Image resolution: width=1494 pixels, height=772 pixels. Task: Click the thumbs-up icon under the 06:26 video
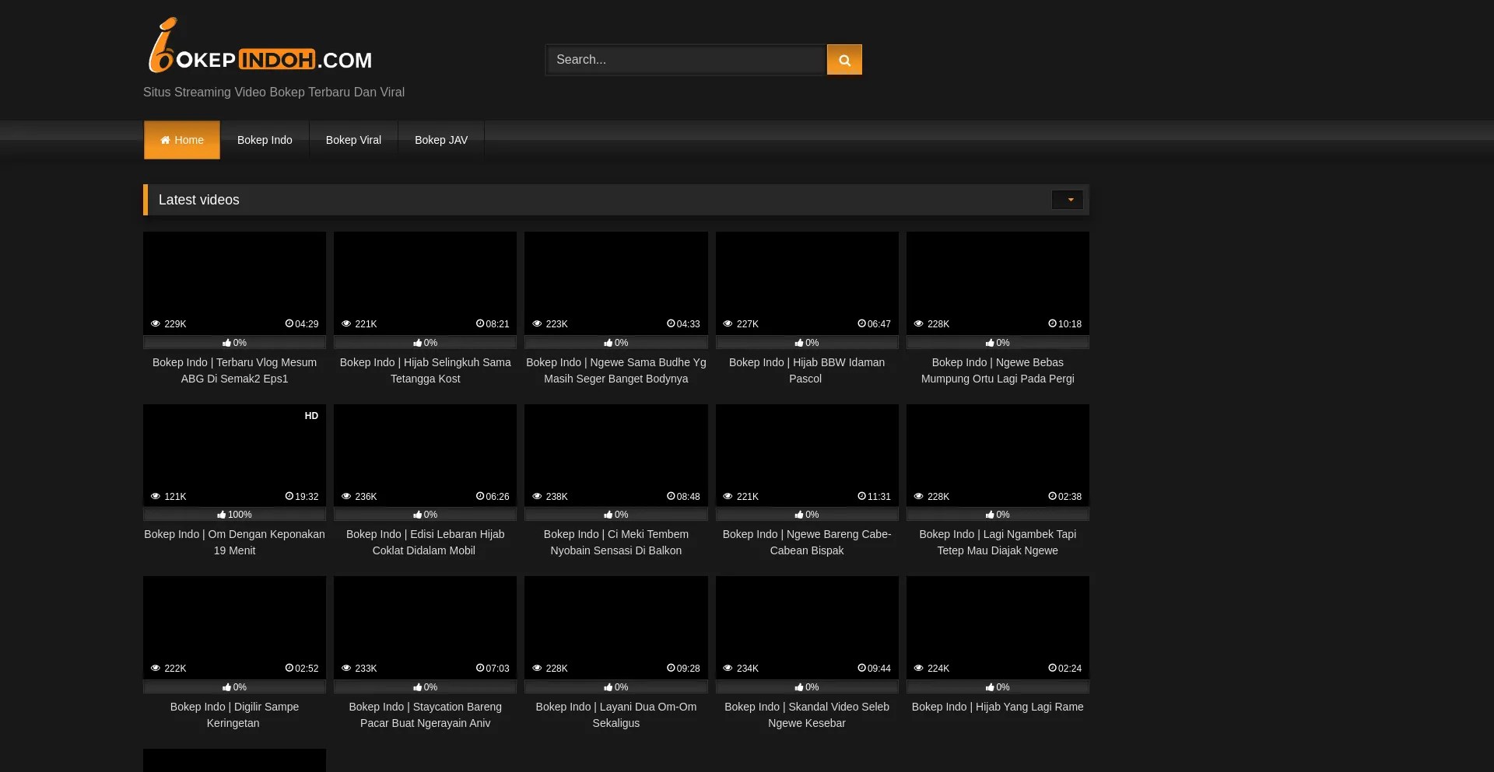click(418, 515)
